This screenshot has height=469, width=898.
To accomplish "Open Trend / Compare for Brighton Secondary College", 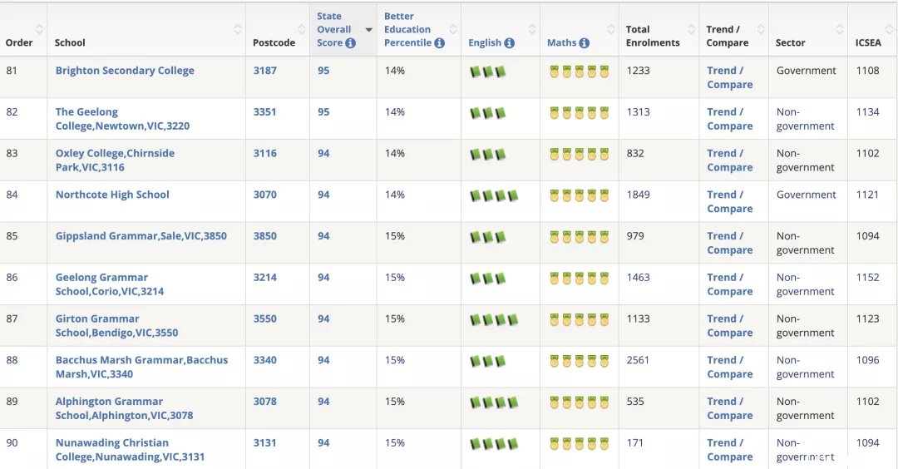I will [x=730, y=77].
